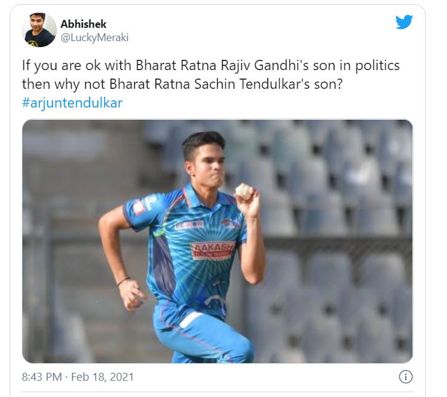Follow the #arjuntendulkar hashtag link

point(72,103)
